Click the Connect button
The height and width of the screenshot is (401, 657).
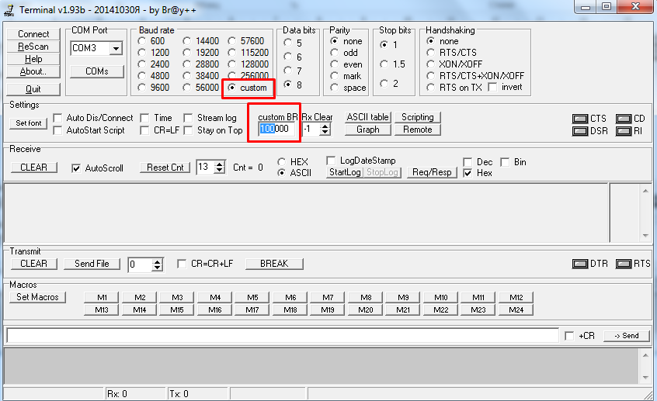tap(33, 34)
